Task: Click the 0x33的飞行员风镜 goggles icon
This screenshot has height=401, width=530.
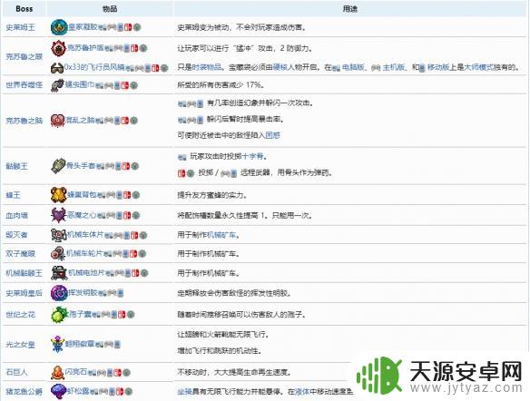Action: [x=57, y=68]
